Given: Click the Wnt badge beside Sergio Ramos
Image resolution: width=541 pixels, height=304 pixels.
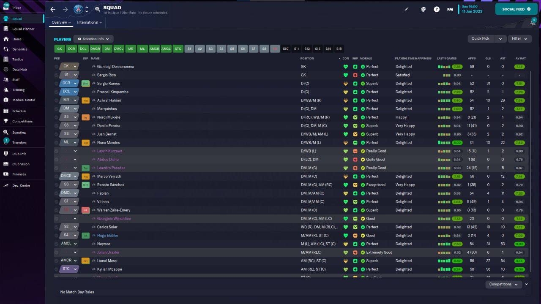Looking at the screenshot, I should [x=85, y=84].
